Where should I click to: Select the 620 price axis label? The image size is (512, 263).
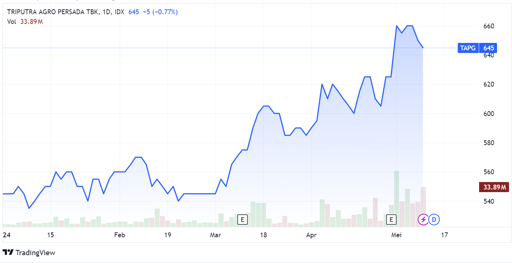(x=490, y=84)
